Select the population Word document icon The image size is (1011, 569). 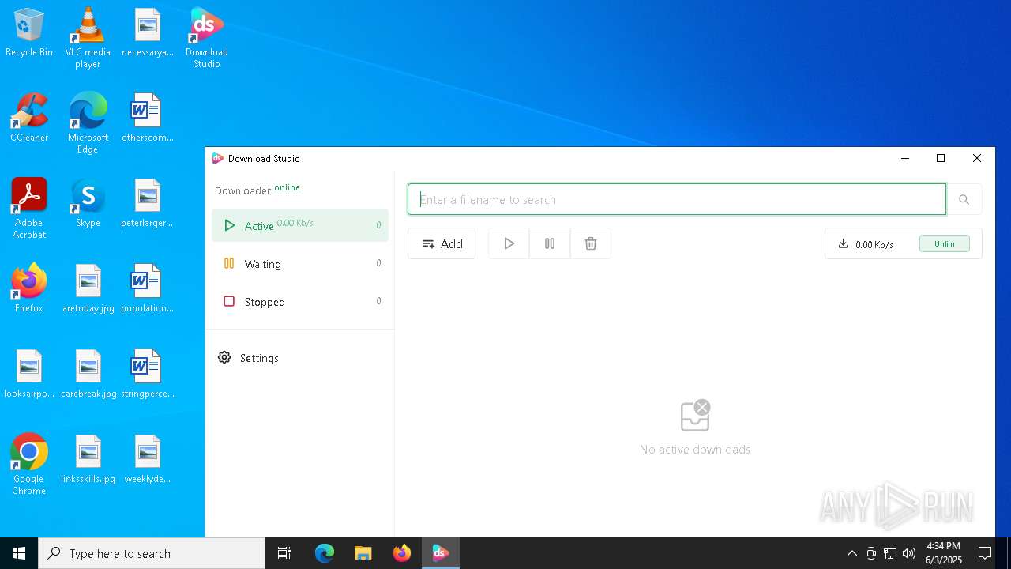147,289
